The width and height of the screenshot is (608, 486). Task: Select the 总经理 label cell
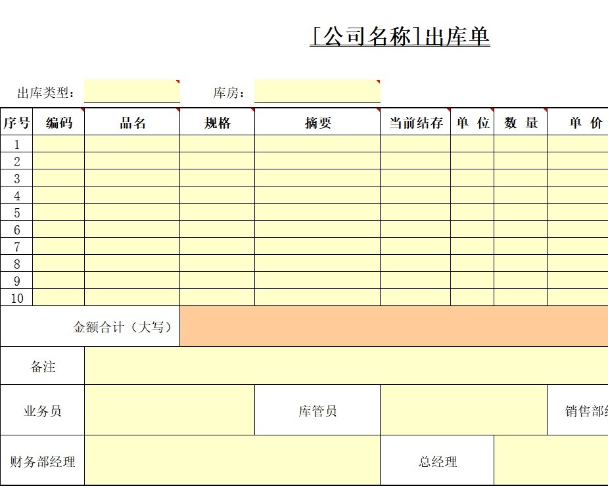(x=437, y=461)
